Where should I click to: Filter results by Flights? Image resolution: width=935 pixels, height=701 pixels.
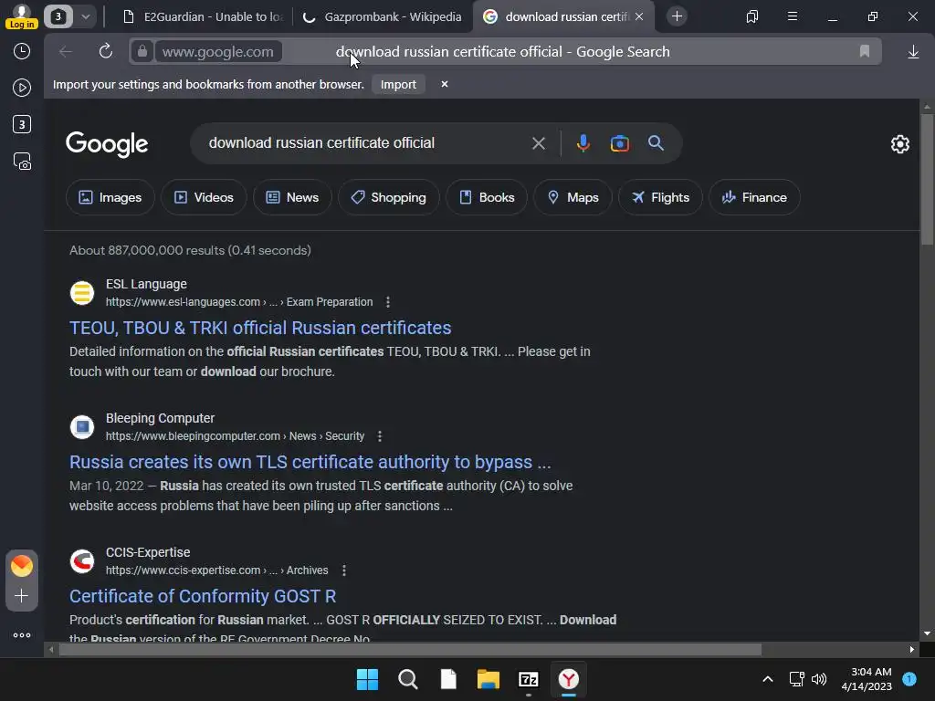pos(661,197)
